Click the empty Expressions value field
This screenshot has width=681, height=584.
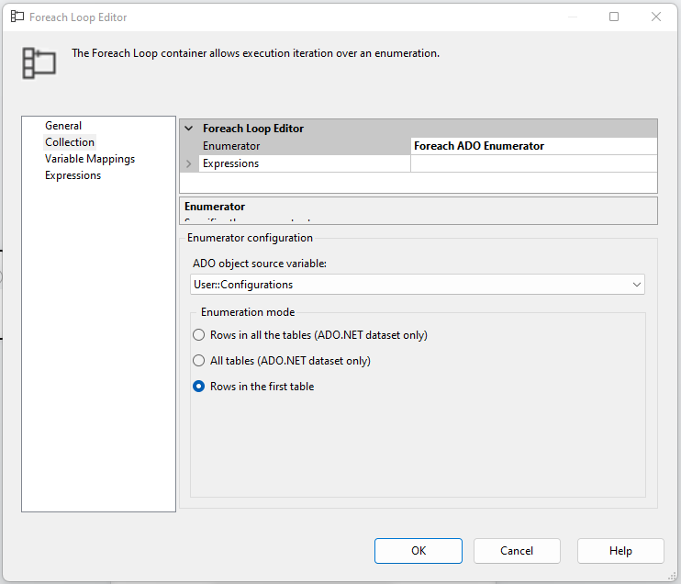click(x=533, y=163)
